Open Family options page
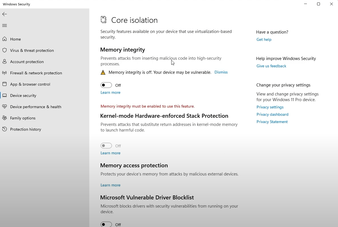 point(23,118)
